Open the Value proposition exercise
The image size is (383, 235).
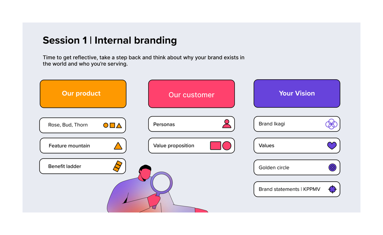click(x=174, y=145)
